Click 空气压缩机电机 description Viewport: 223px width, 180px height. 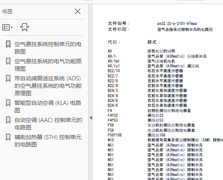click(x=161, y=61)
